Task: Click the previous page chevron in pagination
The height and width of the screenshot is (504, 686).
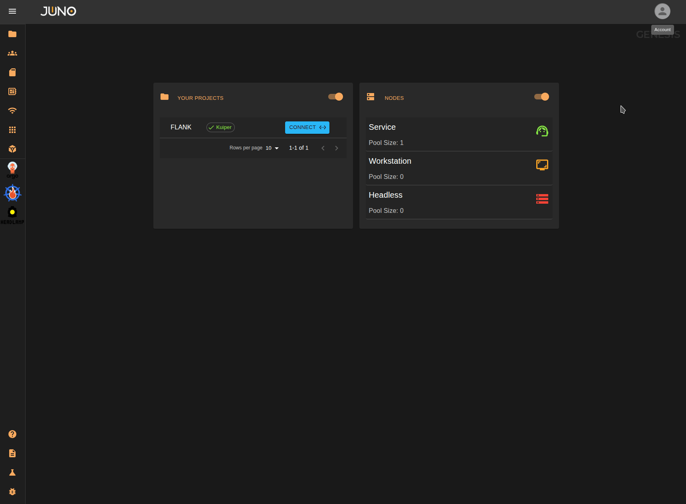Action: (323, 148)
